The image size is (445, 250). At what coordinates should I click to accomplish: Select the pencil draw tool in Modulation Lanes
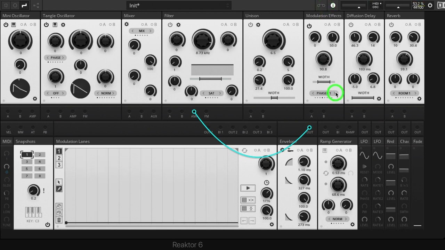(59, 189)
